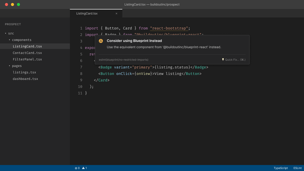Click "View listing" text on line 8
Image resolution: width=304 pixels, height=171 pixels.
coord(168,74)
